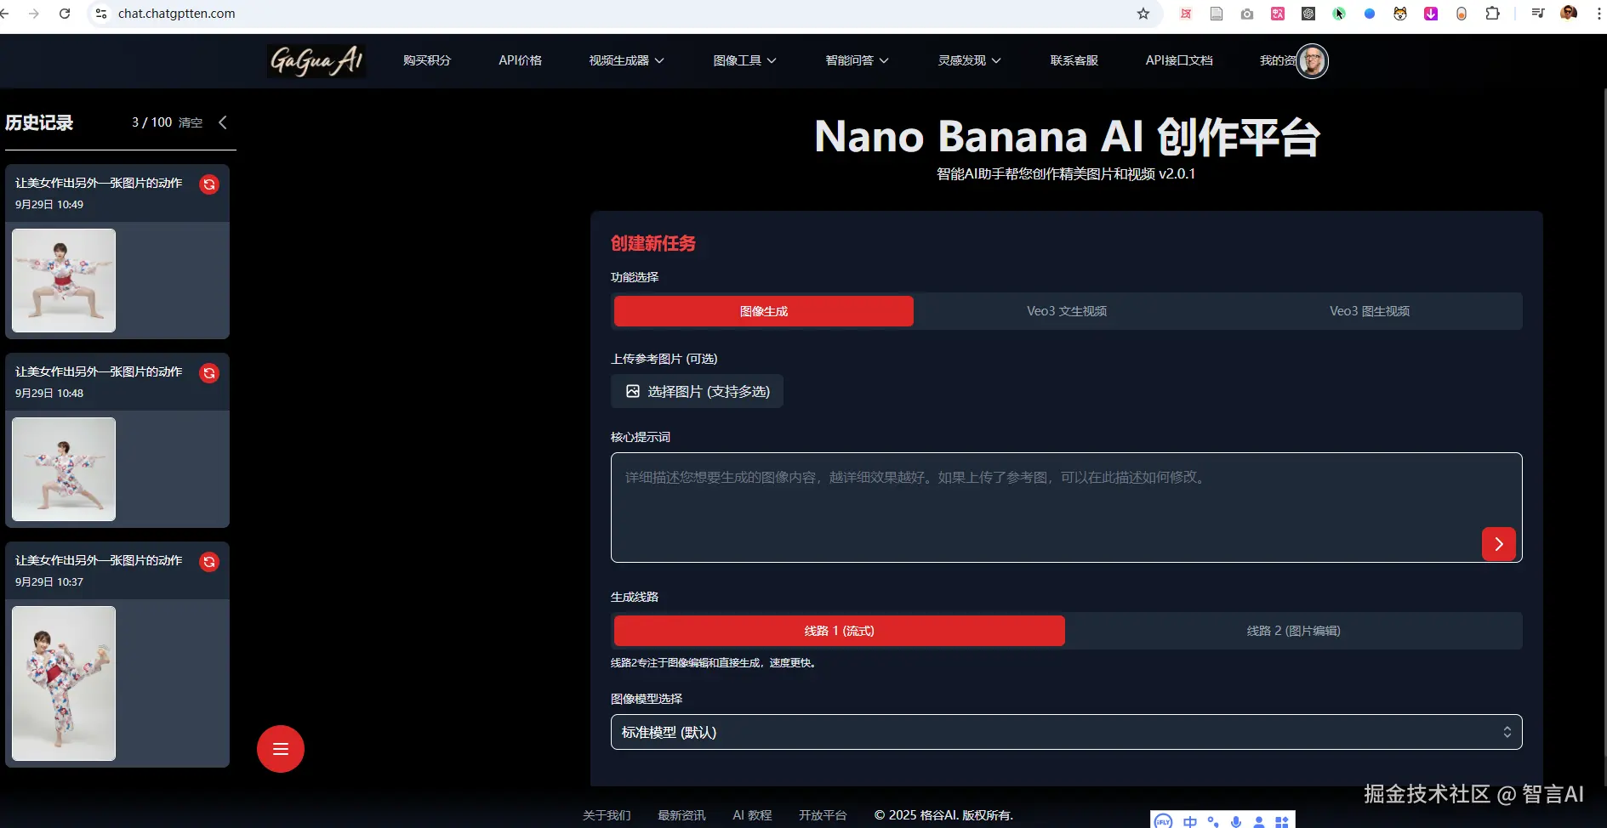
Task: Select the Veo3 文生视频 function
Action: point(1067,311)
